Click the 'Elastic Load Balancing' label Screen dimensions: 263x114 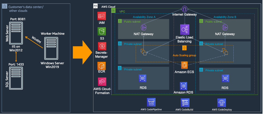point(184,39)
